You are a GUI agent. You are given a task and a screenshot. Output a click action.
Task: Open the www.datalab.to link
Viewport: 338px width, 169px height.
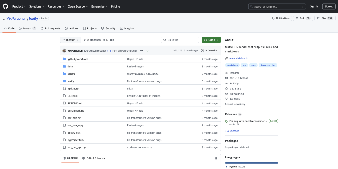tap(239, 58)
